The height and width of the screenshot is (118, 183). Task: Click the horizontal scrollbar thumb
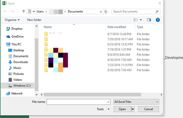92,94
